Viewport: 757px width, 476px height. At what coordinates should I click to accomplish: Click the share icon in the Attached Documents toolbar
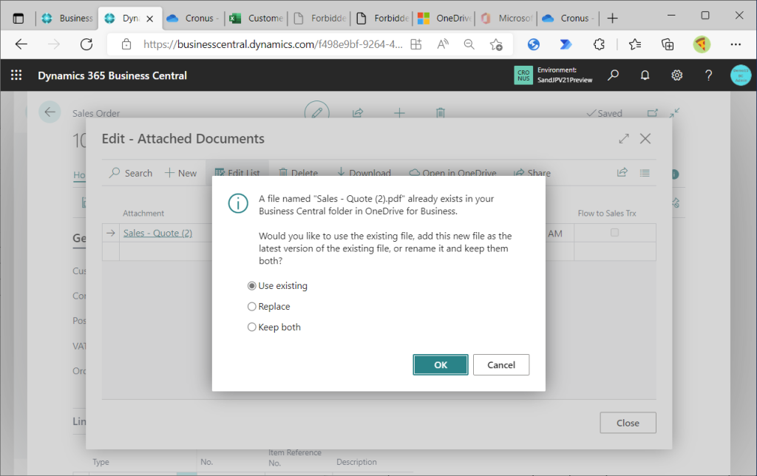tap(622, 172)
